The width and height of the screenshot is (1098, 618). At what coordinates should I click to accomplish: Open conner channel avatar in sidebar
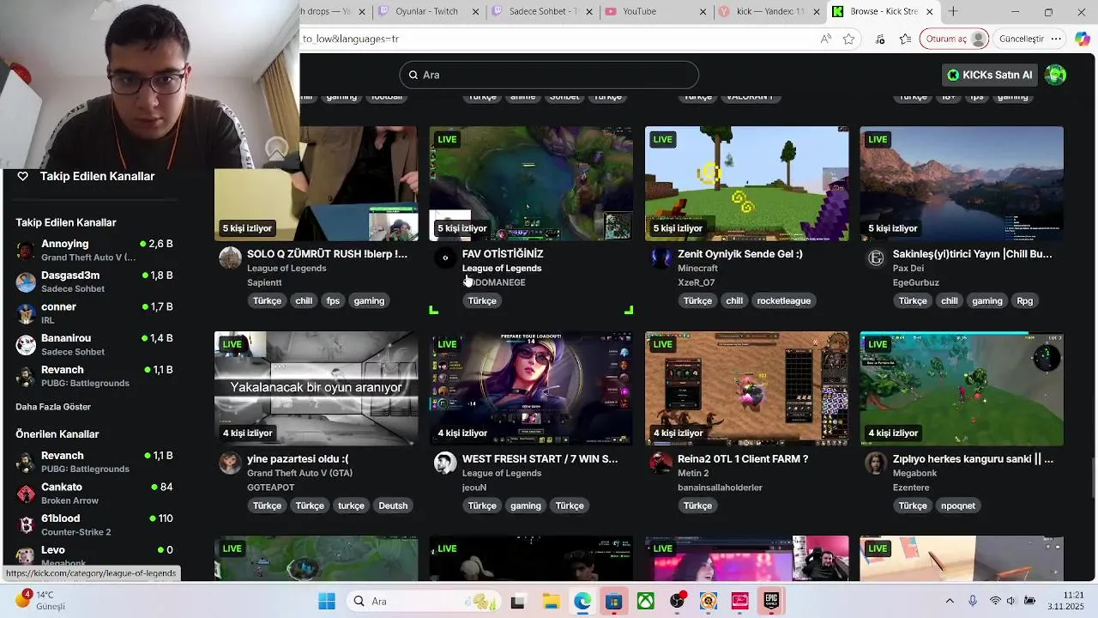pyautogui.click(x=26, y=313)
